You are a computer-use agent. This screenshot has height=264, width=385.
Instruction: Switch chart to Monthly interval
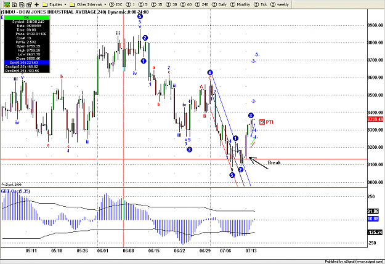pyautogui.click(x=240, y=4)
